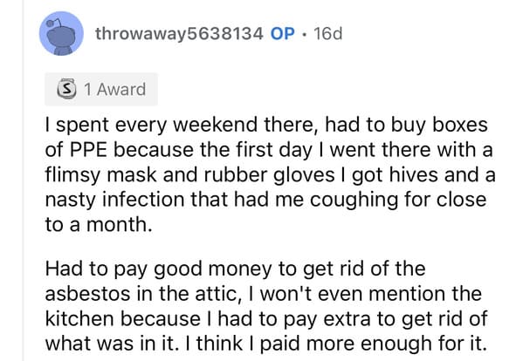Open the Reddit snoo avatar profile picture

point(61,33)
